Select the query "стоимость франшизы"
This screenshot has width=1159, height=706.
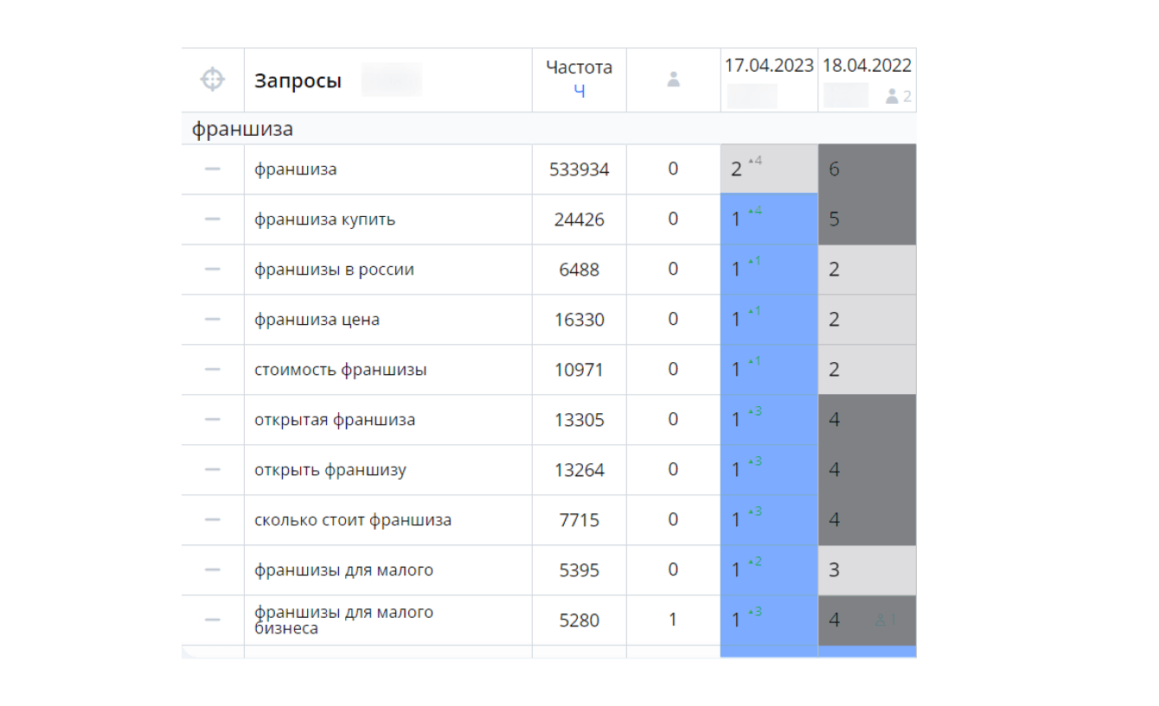point(341,370)
